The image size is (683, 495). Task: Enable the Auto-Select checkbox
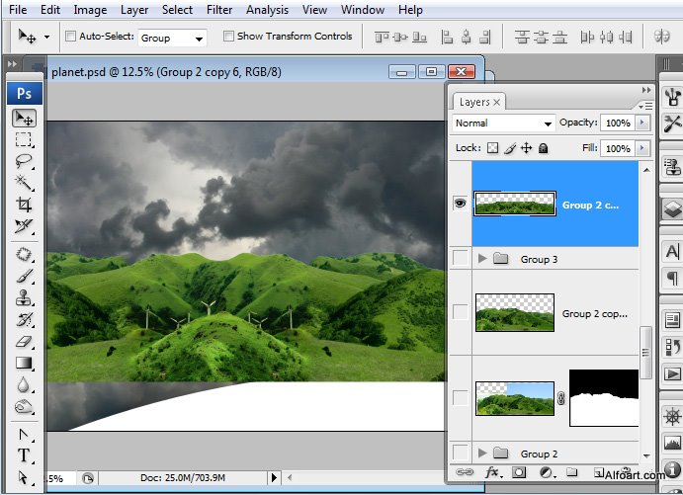(x=70, y=37)
